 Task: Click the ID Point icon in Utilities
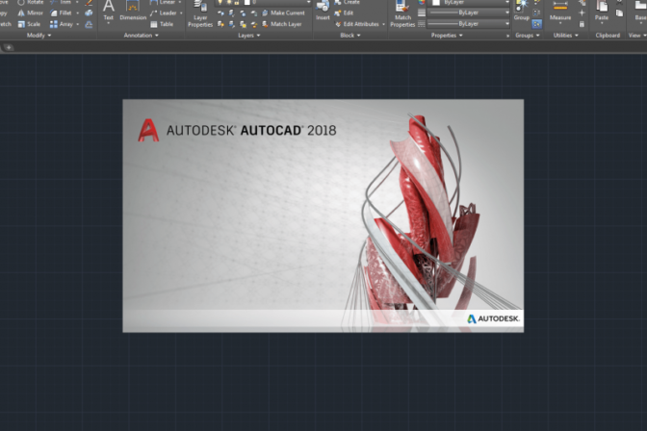pos(582,13)
